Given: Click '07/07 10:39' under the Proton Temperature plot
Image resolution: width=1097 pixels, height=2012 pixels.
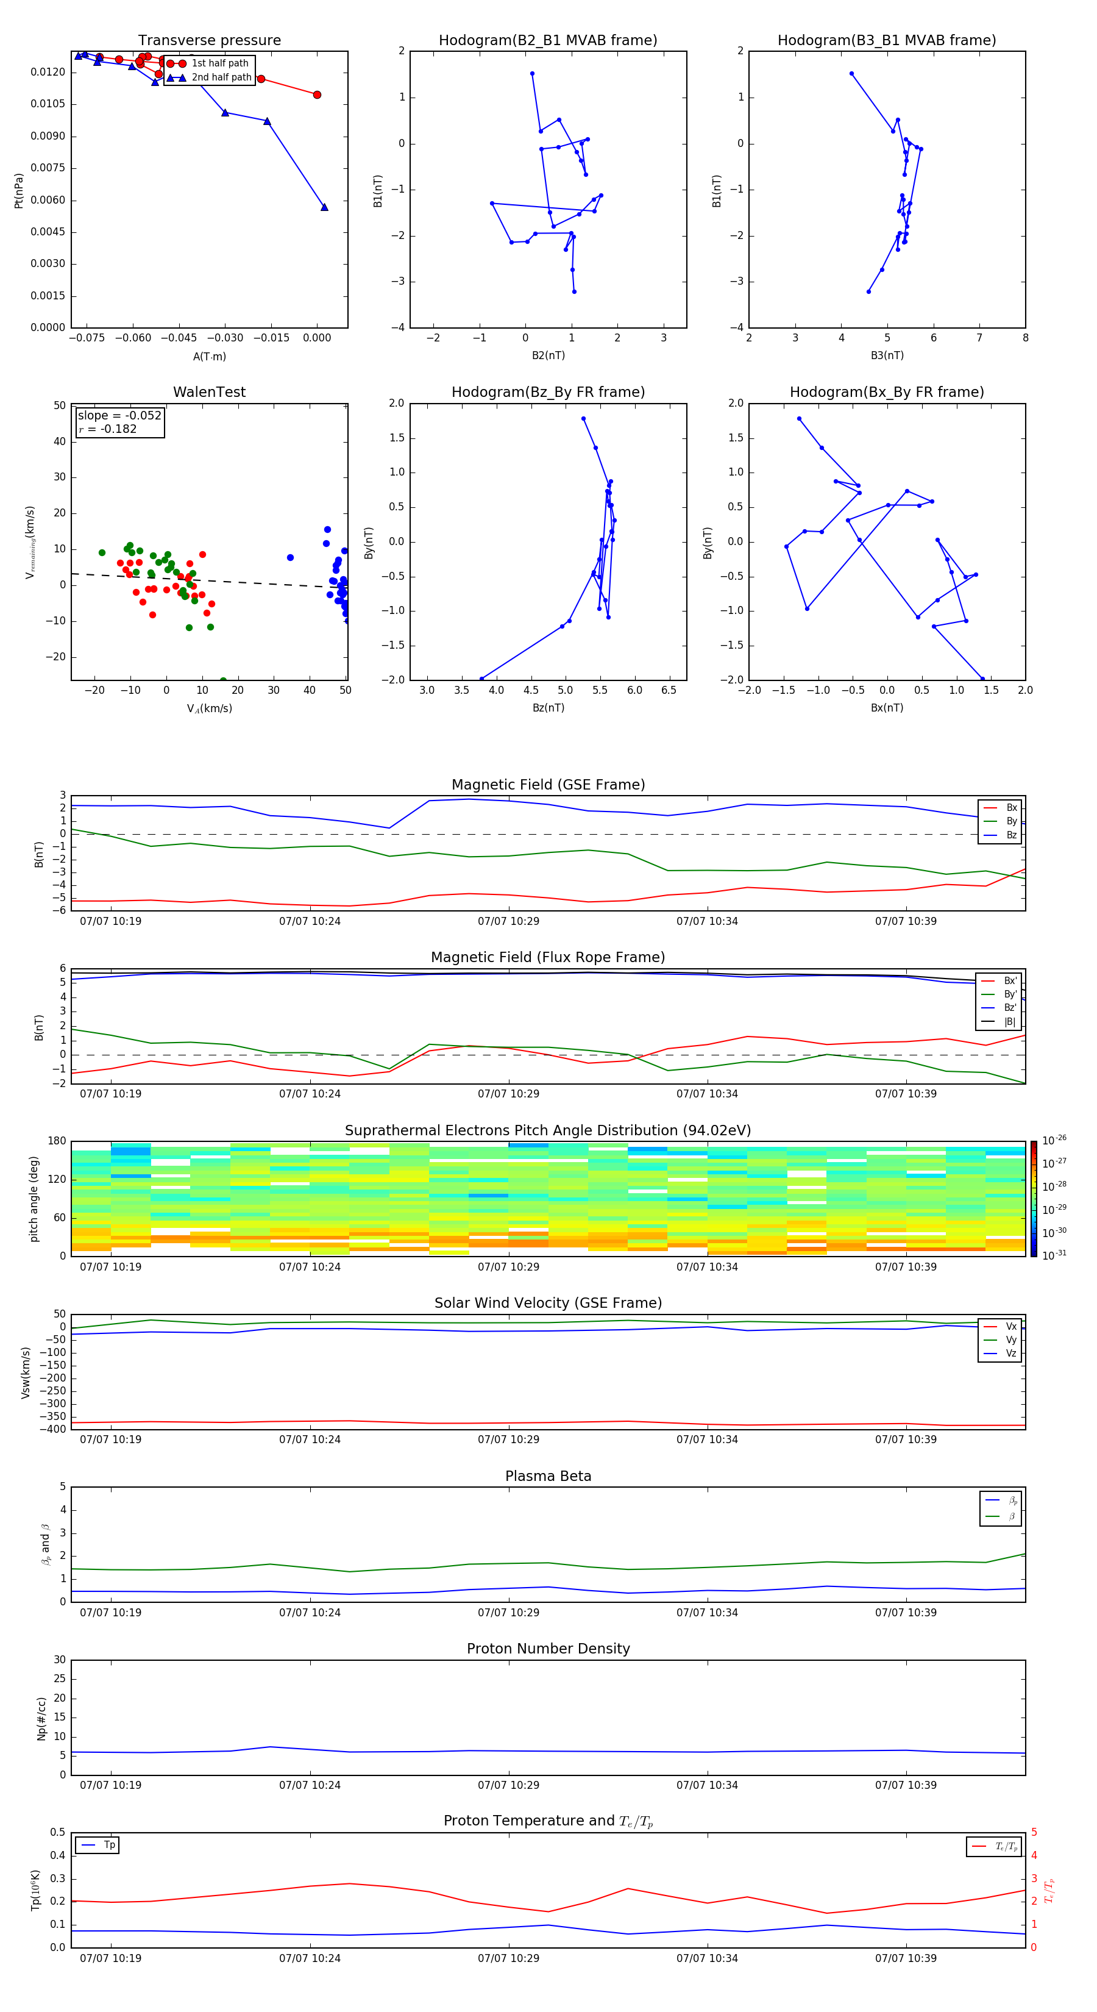Looking at the screenshot, I should (906, 1958).
